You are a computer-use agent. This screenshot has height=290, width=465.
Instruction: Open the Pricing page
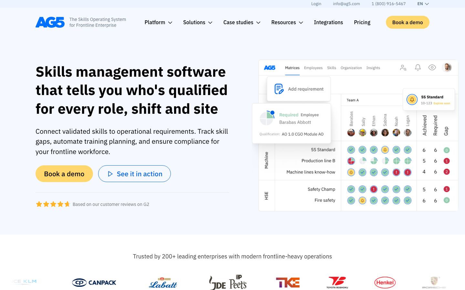tap(362, 22)
